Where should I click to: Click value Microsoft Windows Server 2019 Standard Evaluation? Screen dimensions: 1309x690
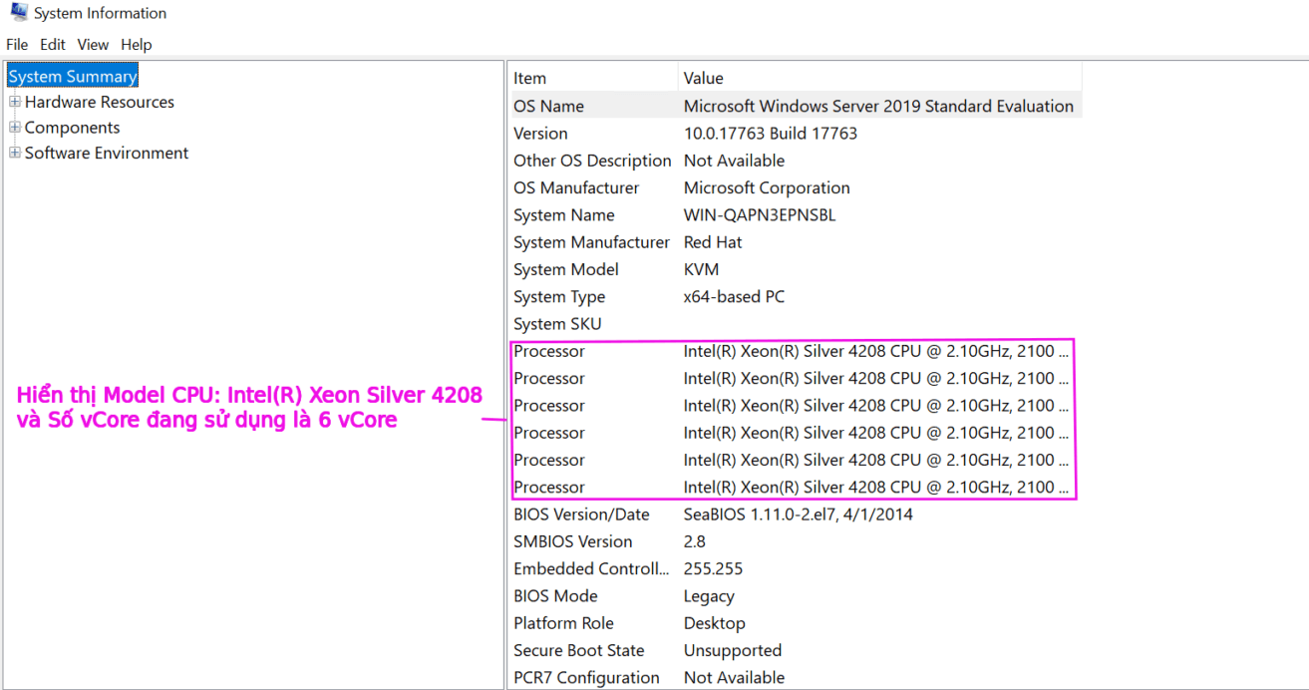point(878,106)
